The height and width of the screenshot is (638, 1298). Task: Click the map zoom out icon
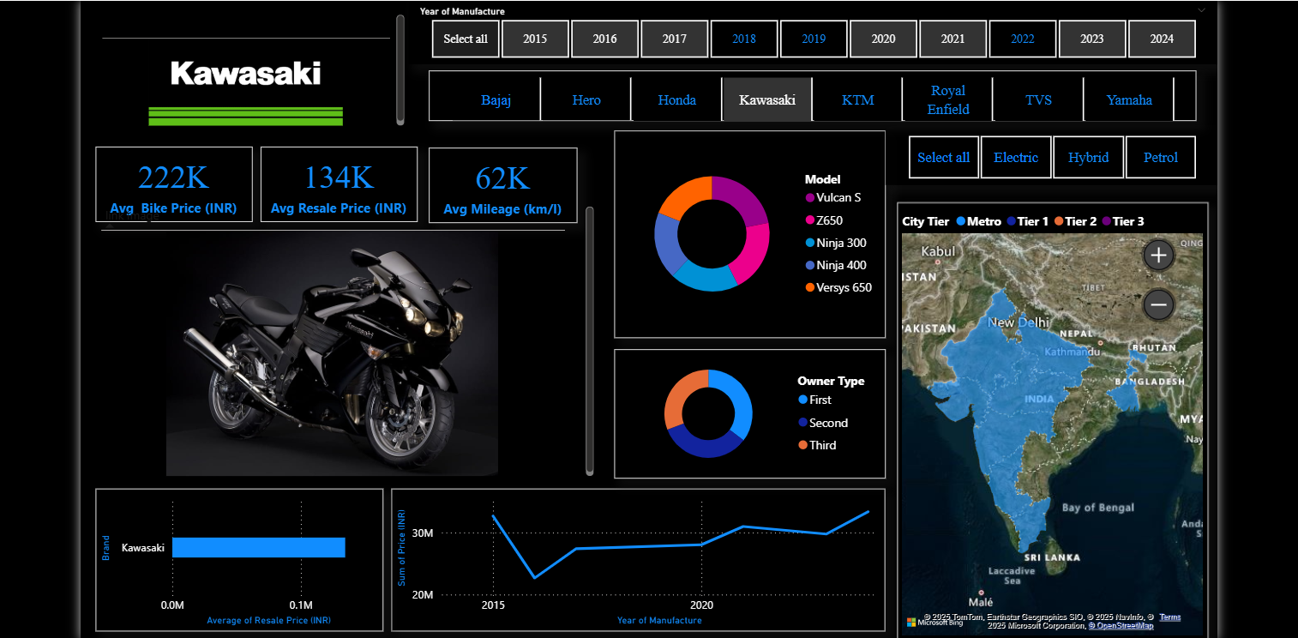[x=1157, y=304]
